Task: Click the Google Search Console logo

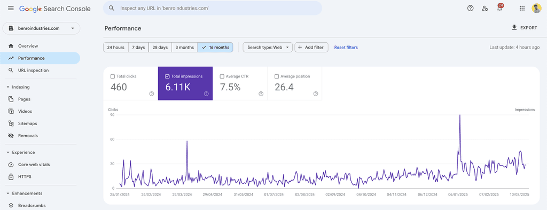Action: (x=55, y=9)
